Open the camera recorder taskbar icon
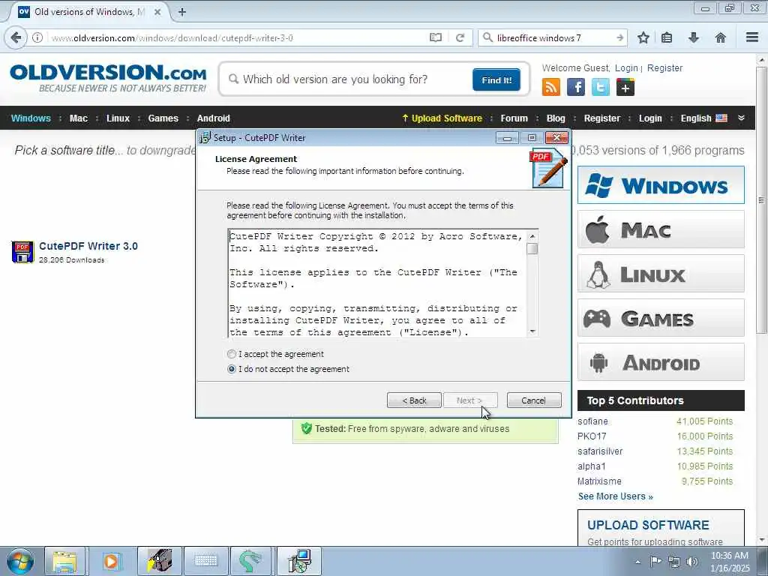768x576 pixels. [160, 561]
